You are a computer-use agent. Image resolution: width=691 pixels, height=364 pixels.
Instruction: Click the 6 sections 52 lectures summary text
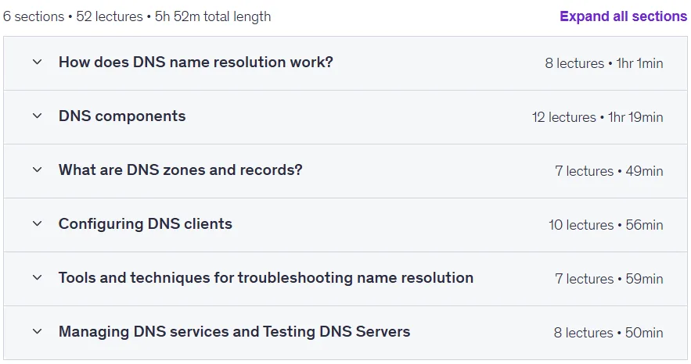[137, 16]
